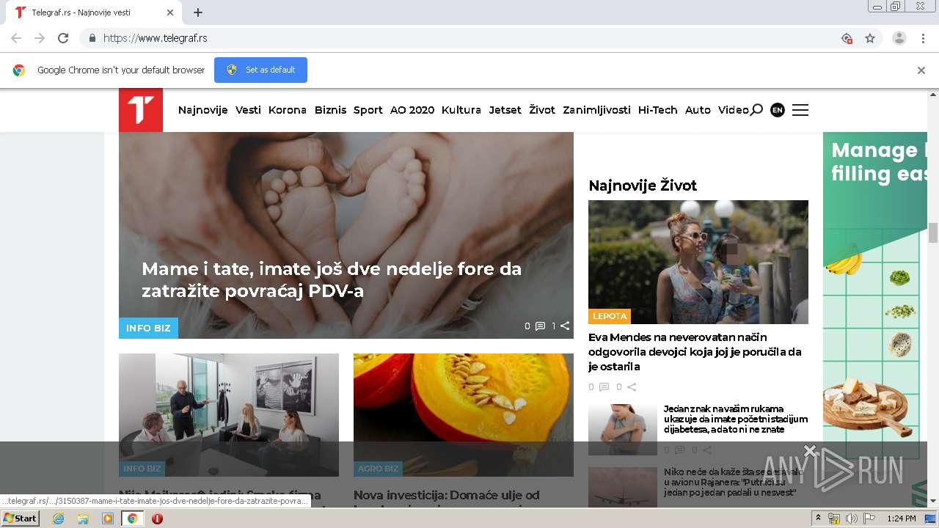
Task: Open Eva Mendes article headline
Action: pos(695,352)
